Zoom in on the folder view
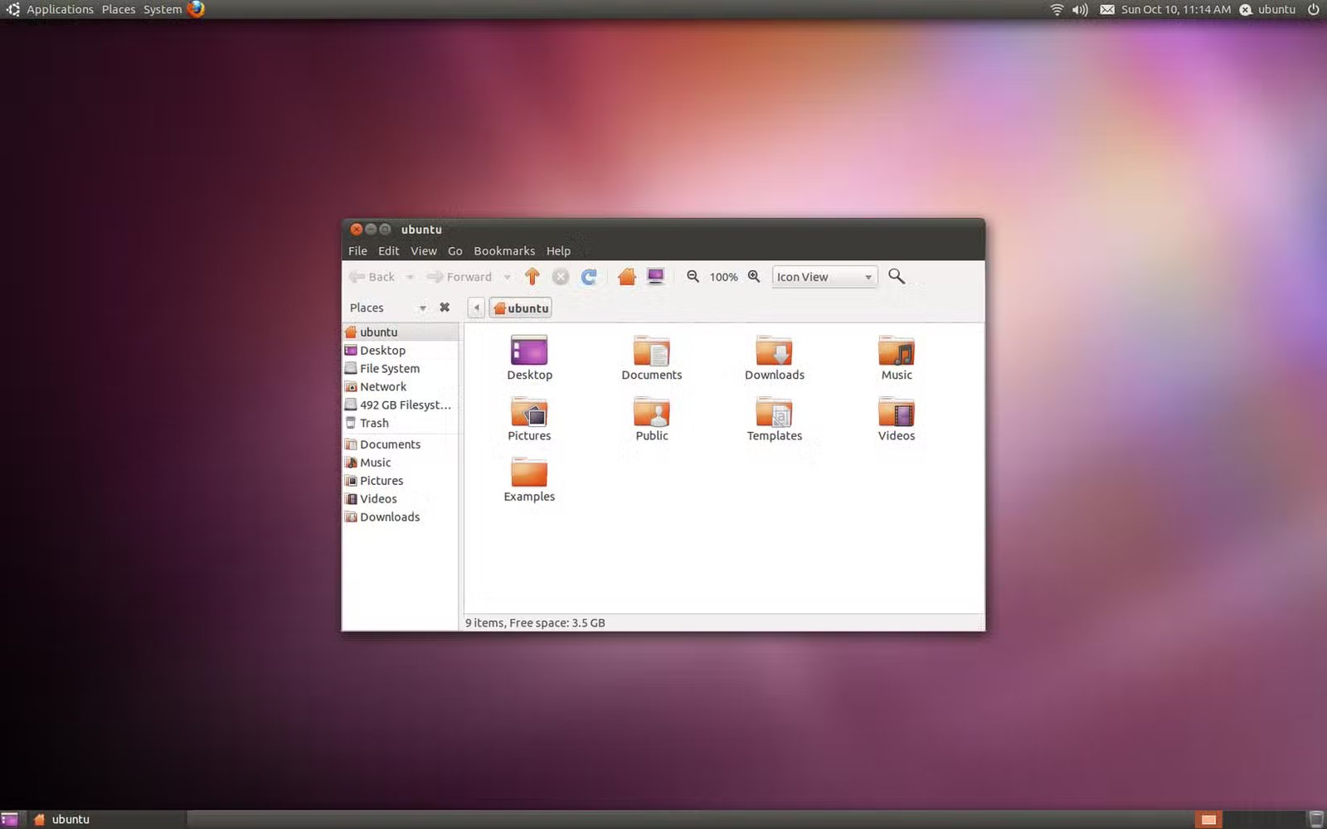This screenshot has width=1327, height=829. [x=753, y=277]
